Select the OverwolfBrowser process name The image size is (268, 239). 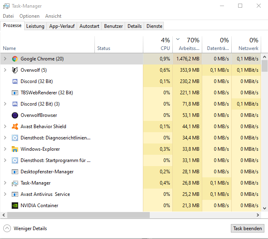click(39, 115)
